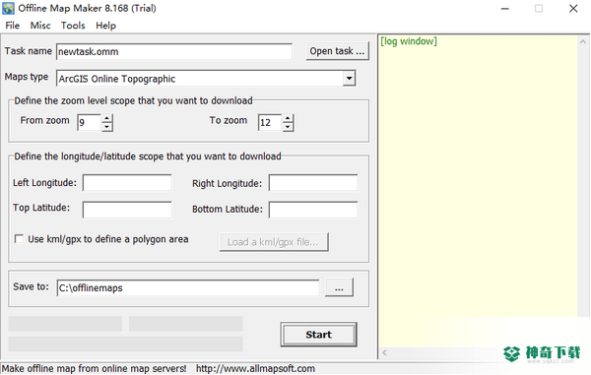The width and height of the screenshot is (591, 375).
Task: Click Load a kml/gpx file button
Action: click(274, 242)
